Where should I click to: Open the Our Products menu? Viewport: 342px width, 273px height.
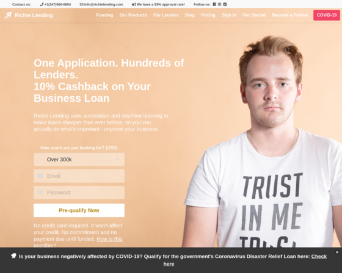point(133,15)
